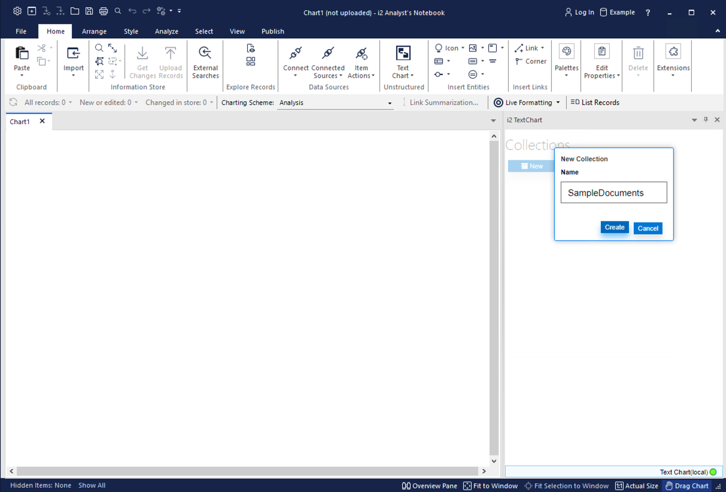Image resolution: width=726 pixels, height=492 pixels.
Task: Click the Delete trash icon
Action: pyautogui.click(x=638, y=53)
